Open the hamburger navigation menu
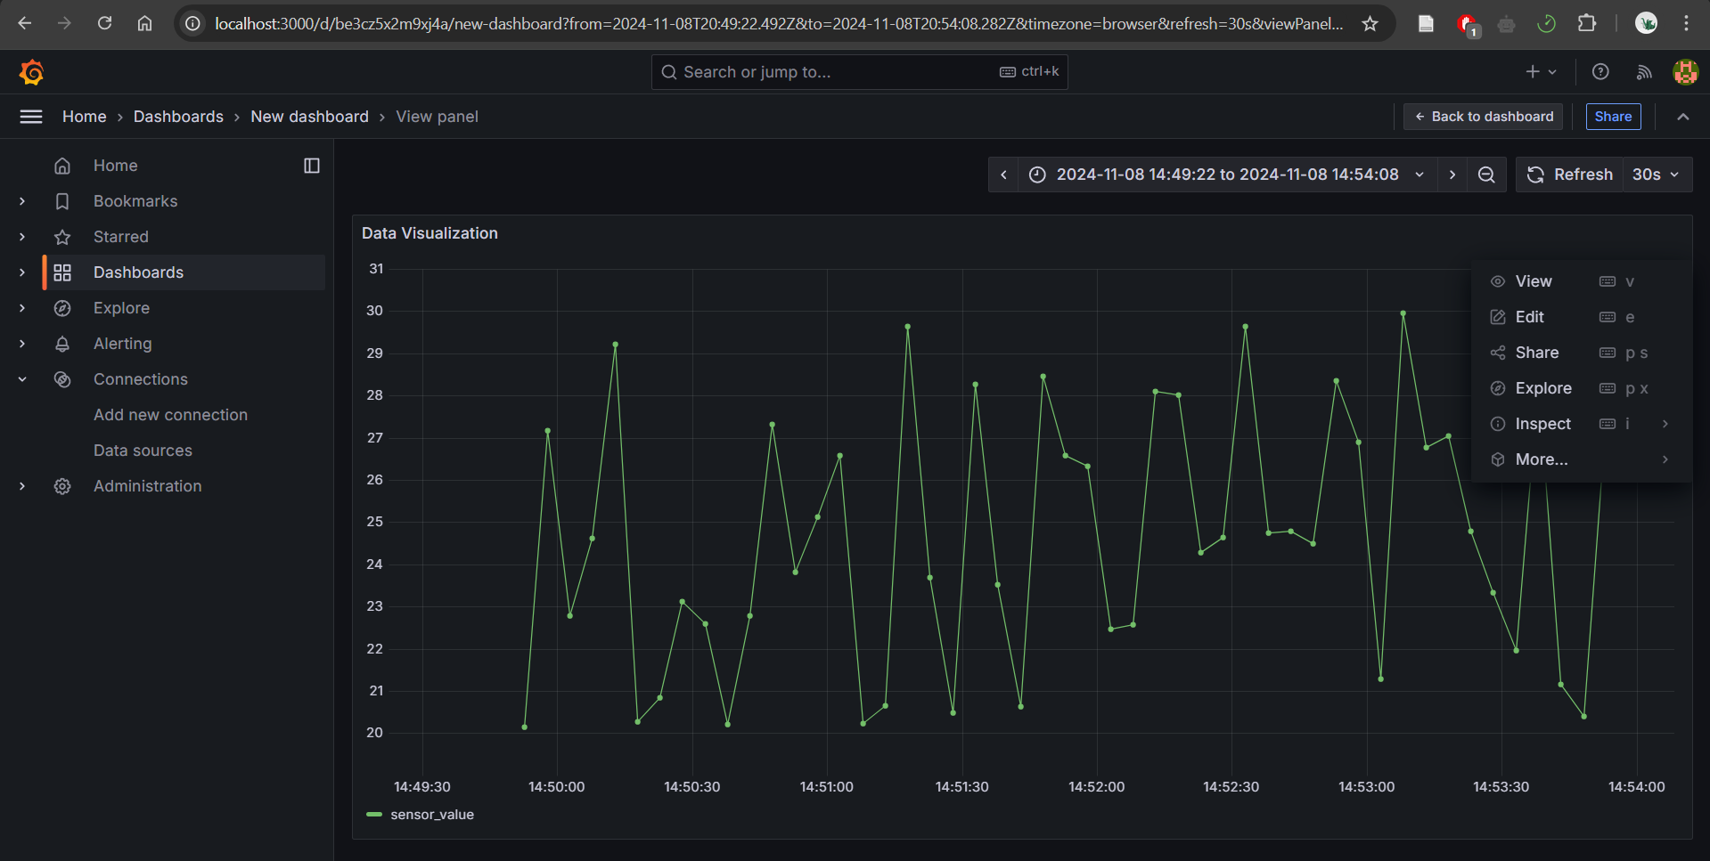The image size is (1710, 861). pyautogui.click(x=31, y=117)
